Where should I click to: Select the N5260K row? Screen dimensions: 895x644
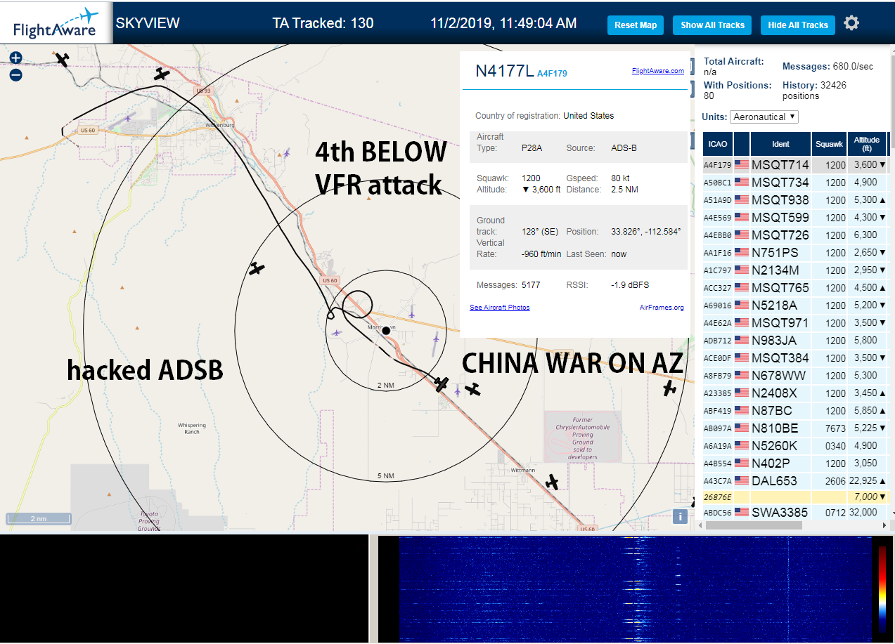(x=795, y=446)
